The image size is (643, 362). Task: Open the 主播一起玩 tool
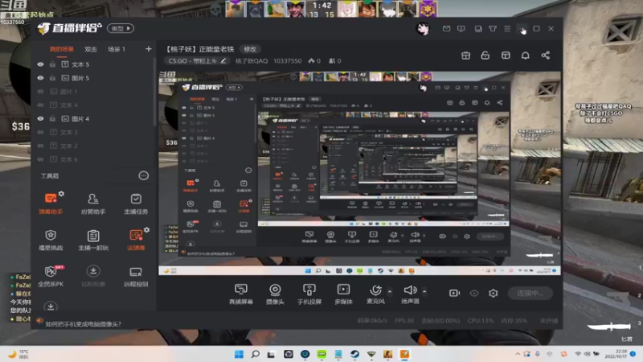(93, 240)
